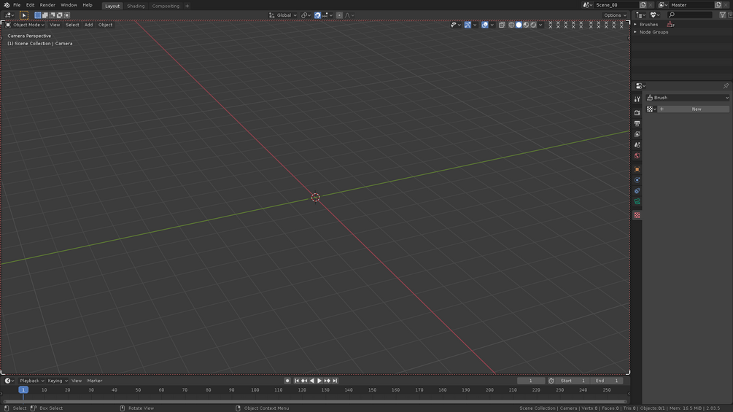Open the Tool properties tab with wrench icon
The image size is (733, 412).
click(637, 99)
